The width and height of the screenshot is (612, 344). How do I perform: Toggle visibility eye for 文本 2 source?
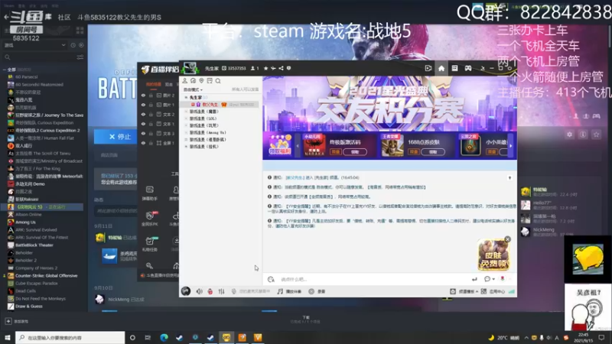tap(143, 114)
